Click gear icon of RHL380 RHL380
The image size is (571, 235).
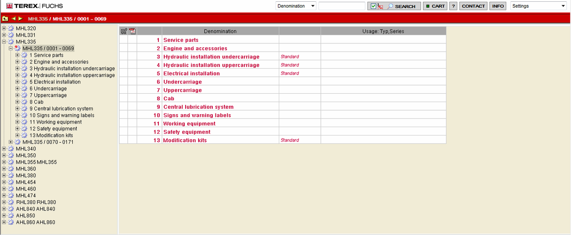[11, 202]
